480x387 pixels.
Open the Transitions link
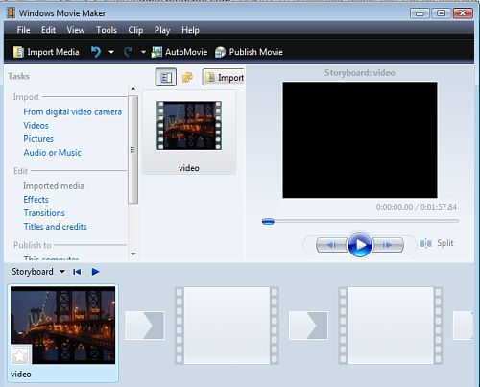point(44,213)
